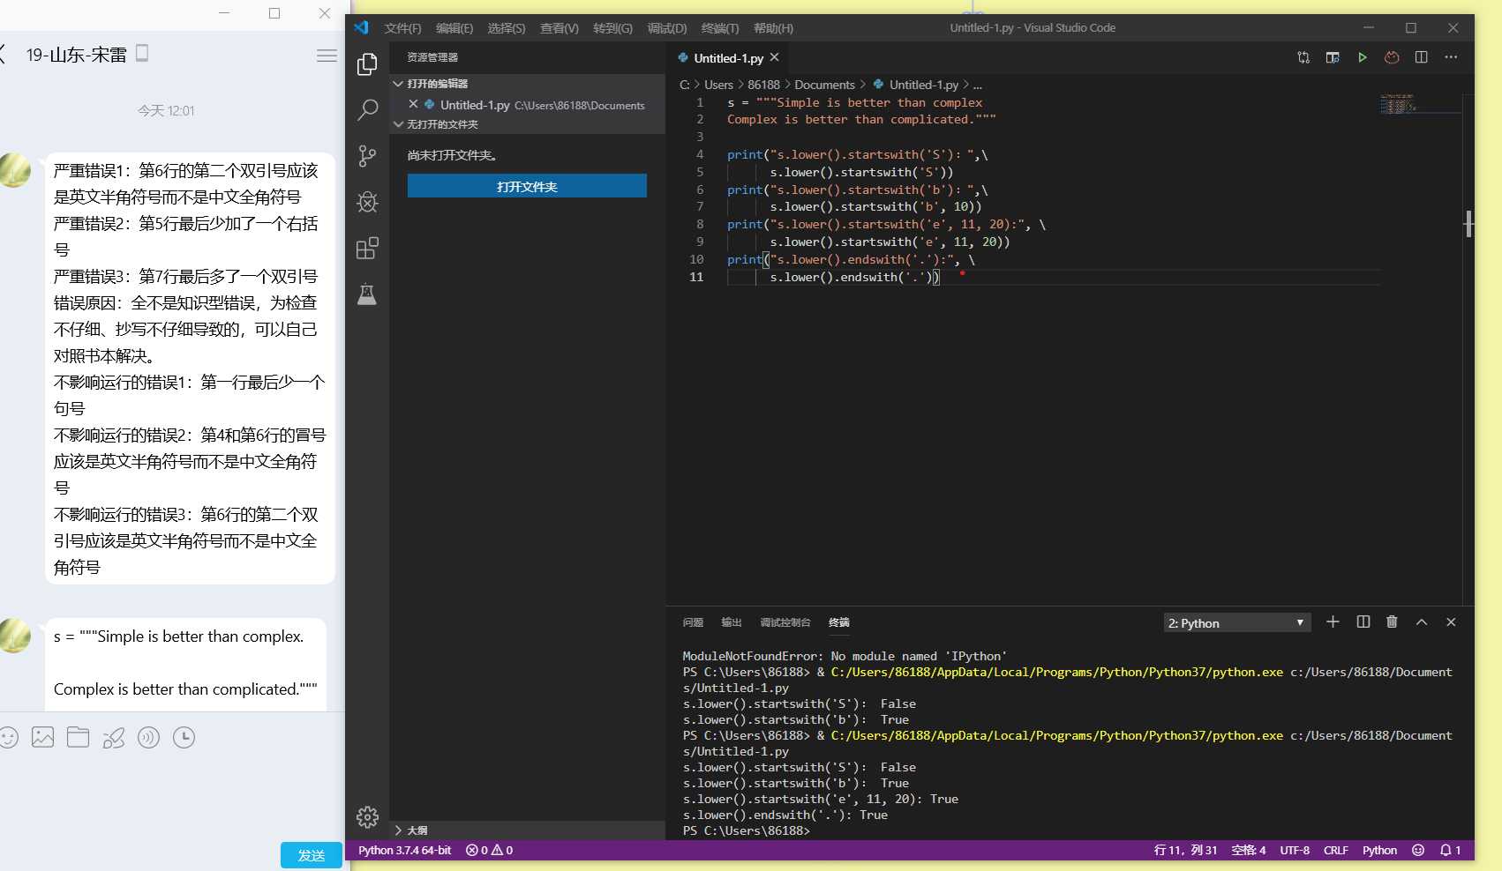The image size is (1502, 871).
Task: Switch to the 输出 panel tab
Action: 732,622
